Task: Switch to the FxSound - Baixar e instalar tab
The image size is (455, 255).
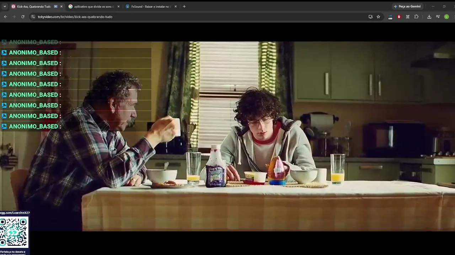Action: [150, 6]
